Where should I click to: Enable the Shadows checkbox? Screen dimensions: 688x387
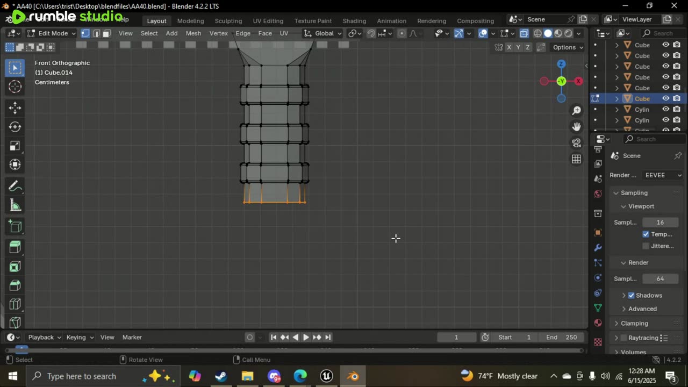[631, 295]
